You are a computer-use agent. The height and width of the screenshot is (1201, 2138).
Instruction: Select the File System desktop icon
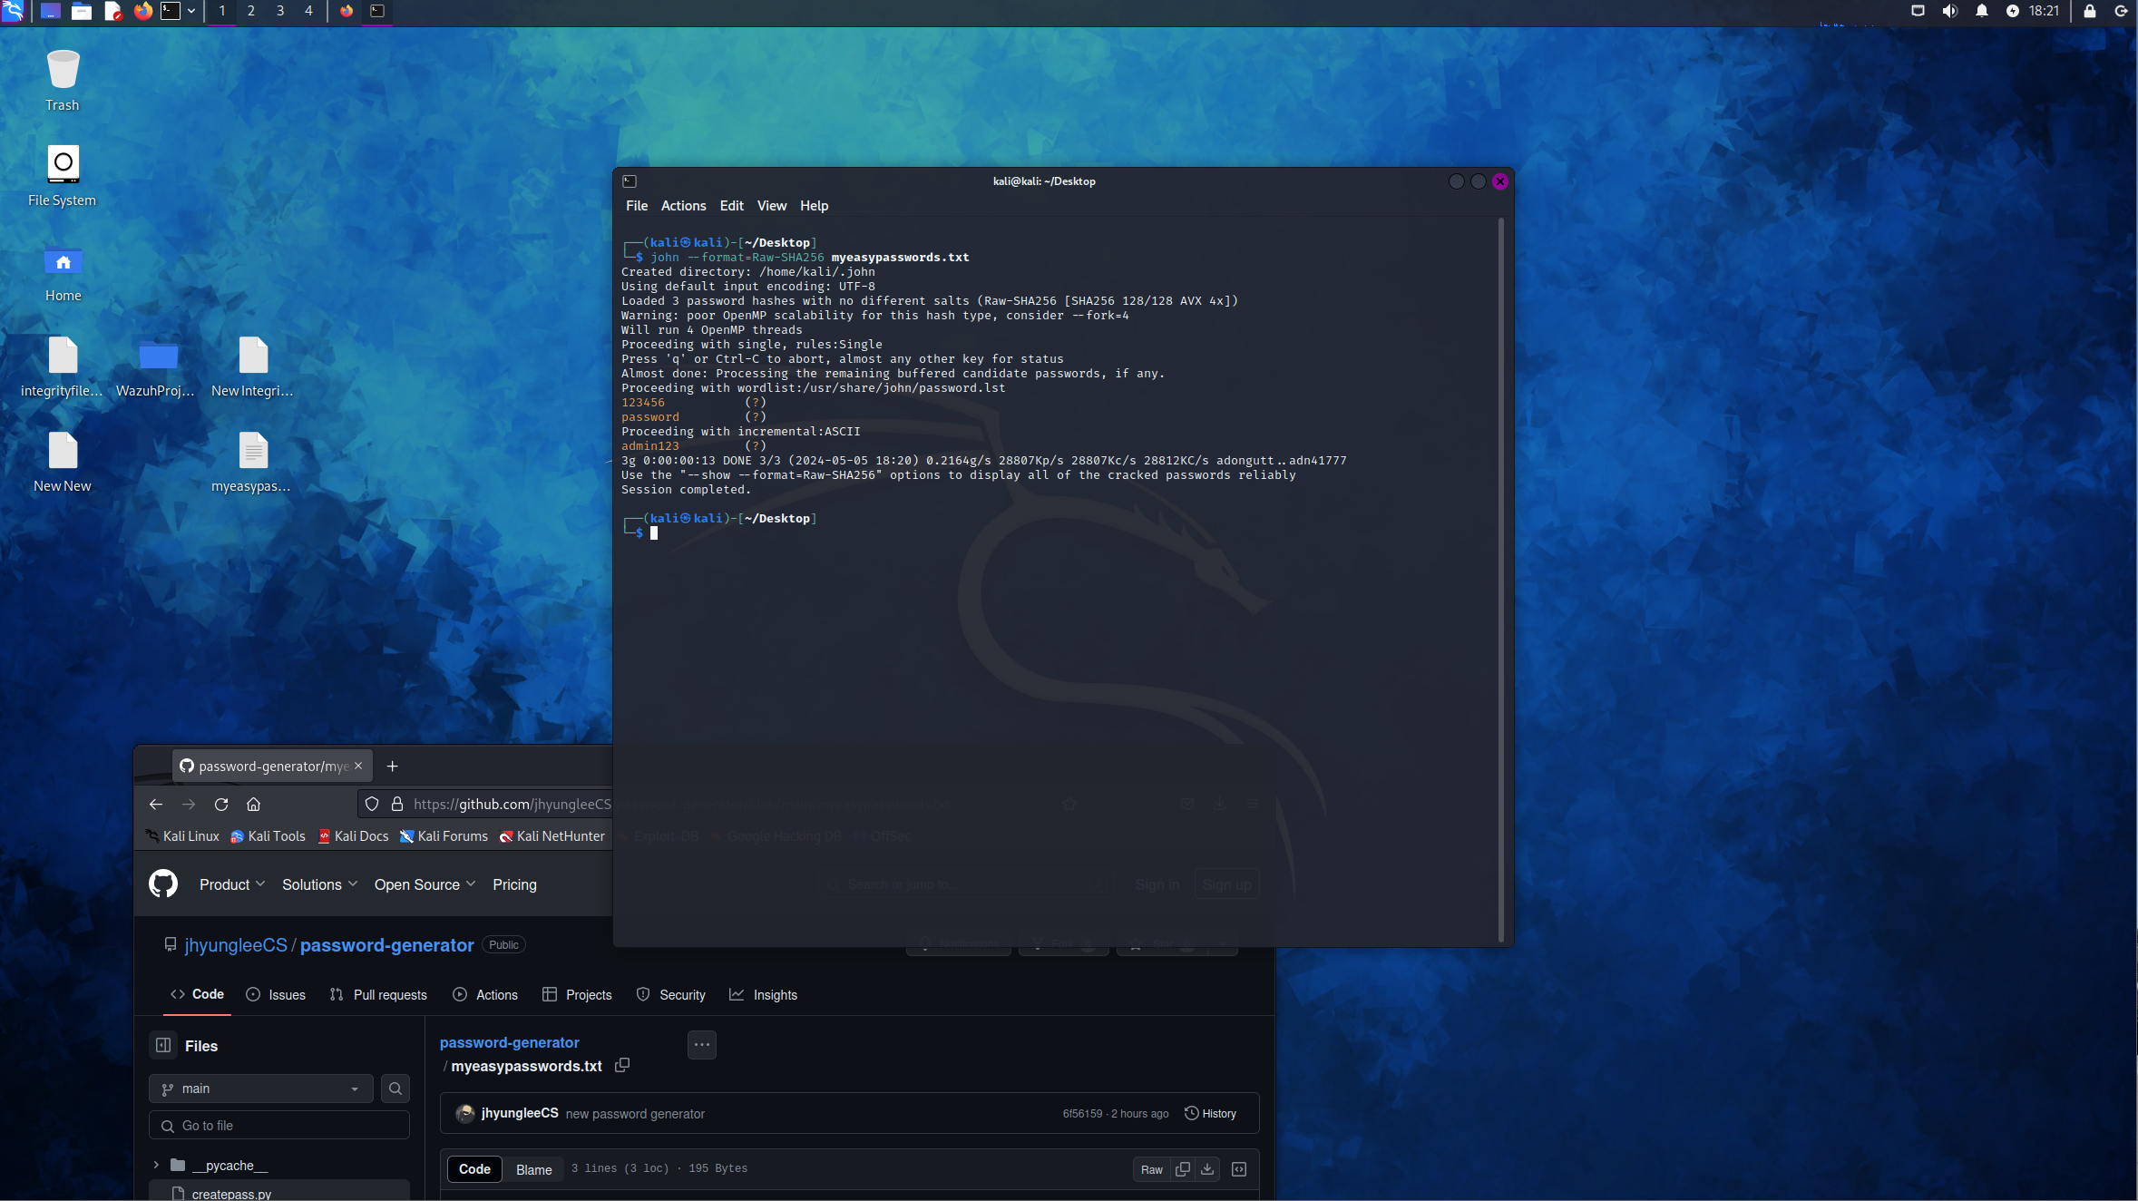coord(63,176)
